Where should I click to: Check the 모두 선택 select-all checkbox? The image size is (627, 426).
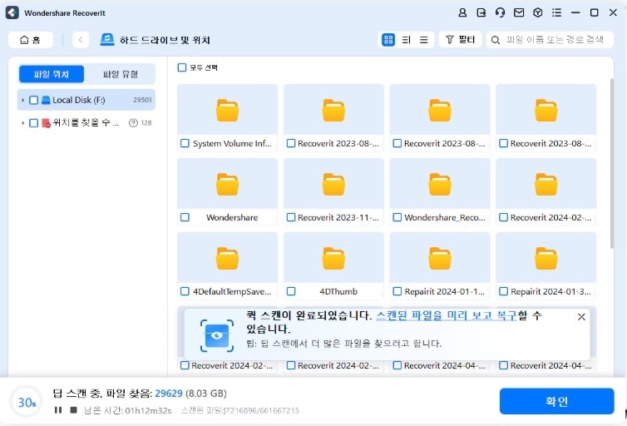(182, 67)
